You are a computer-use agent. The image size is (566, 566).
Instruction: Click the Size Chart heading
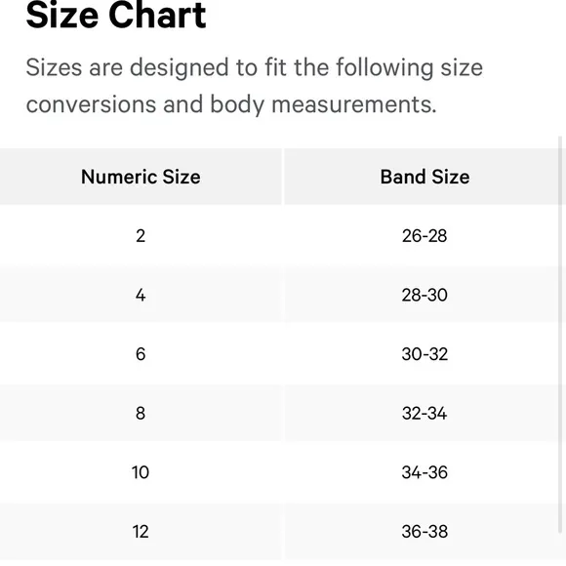(116, 16)
